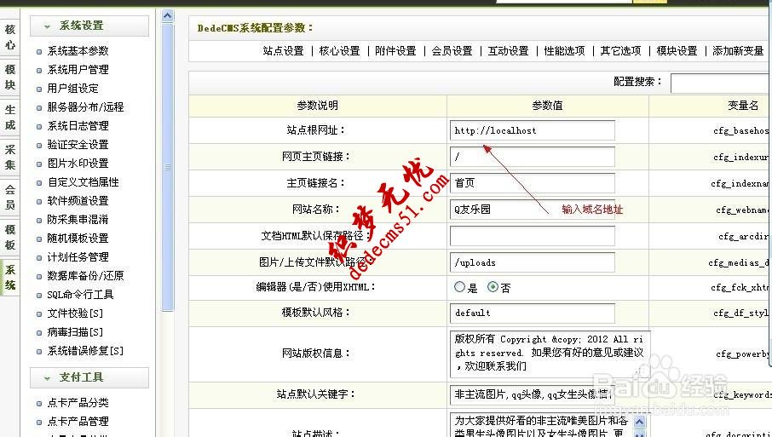Screen dimensions: 772x437
Task: Switch to the 系统 vertical tab
Action: (x=10, y=277)
